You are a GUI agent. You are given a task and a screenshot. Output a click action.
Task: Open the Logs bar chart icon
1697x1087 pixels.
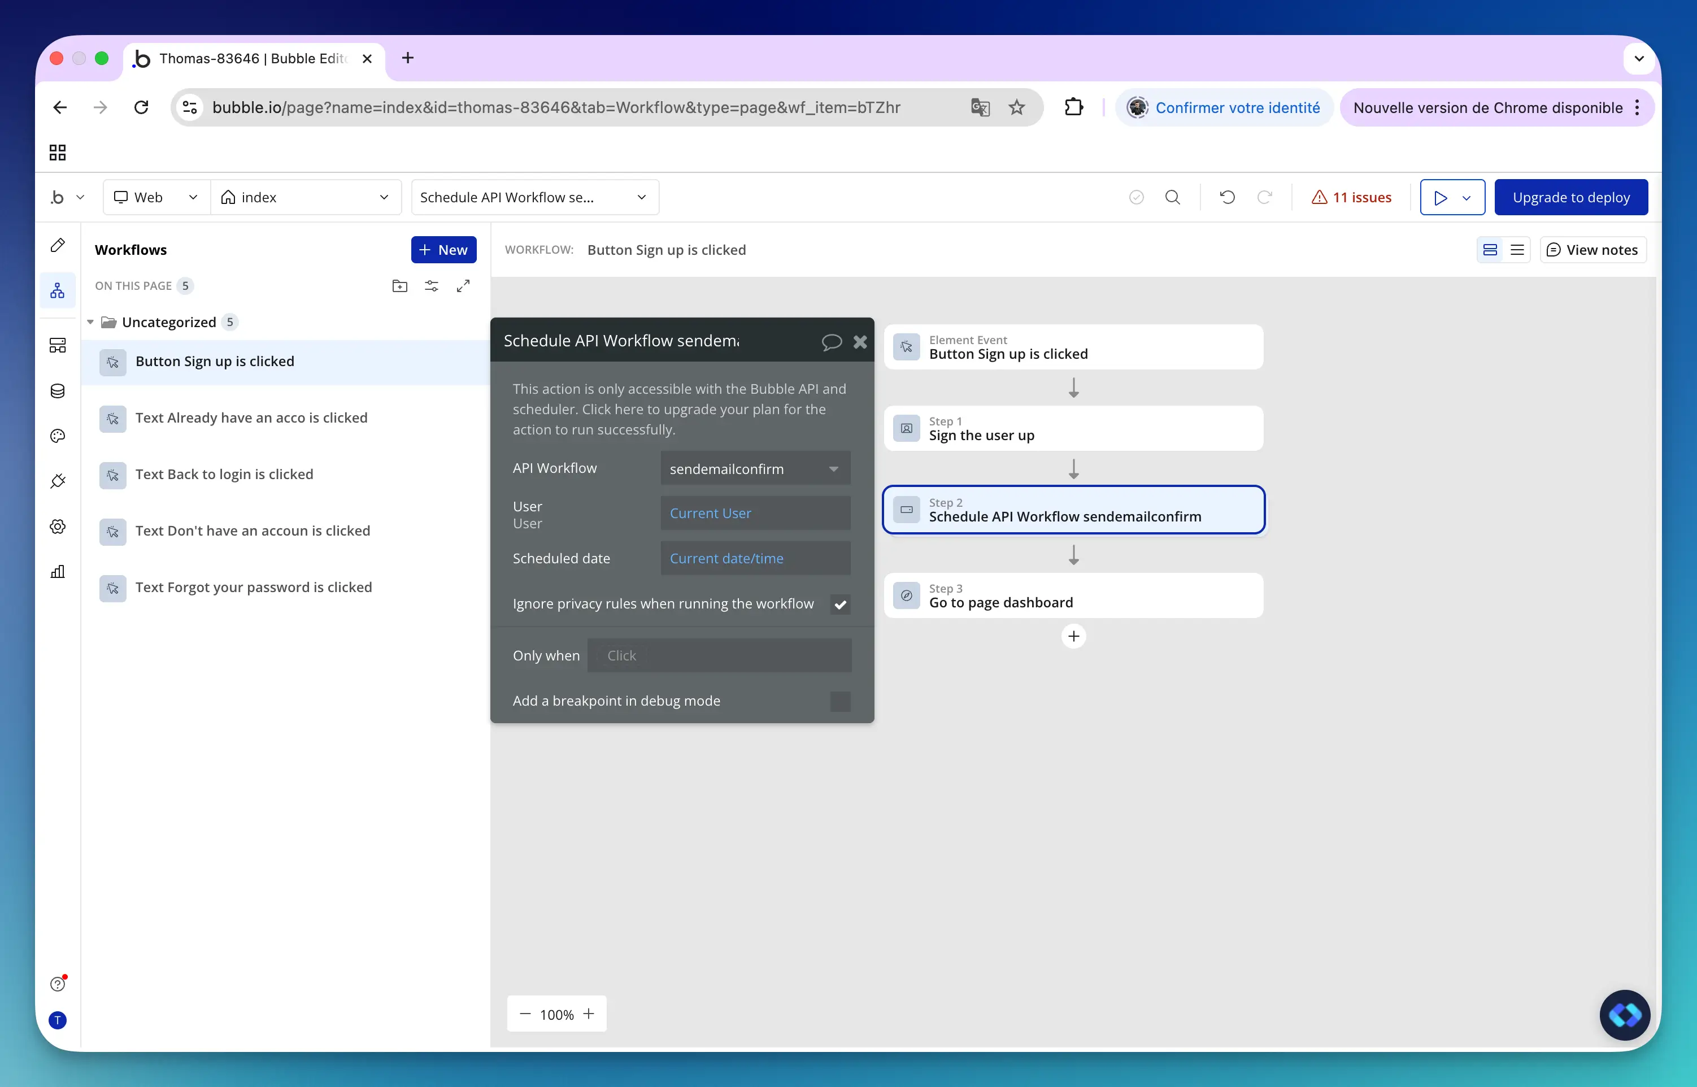[58, 571]
